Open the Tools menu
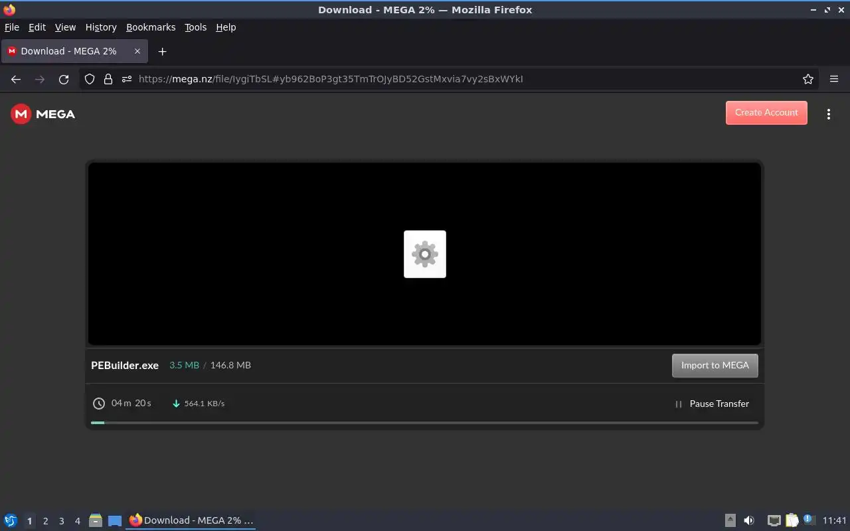Screen dimensions: 850x531 (x=195, y=27)
